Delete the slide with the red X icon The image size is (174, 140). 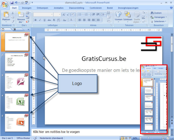pos(27,21)
